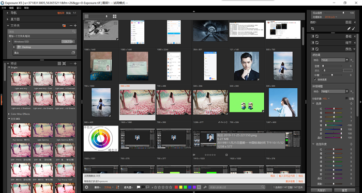Click the 色饱和度 target adjustment icon
Screen dimensions: 362x193
351,144
